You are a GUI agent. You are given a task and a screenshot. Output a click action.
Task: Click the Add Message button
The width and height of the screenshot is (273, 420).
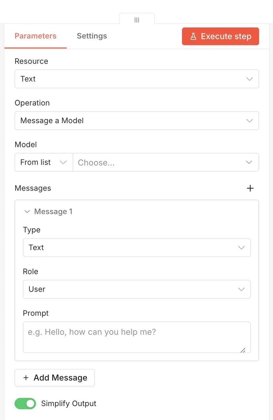55,378
